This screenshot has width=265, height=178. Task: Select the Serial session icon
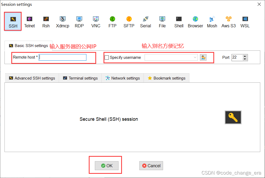point(145,22)
